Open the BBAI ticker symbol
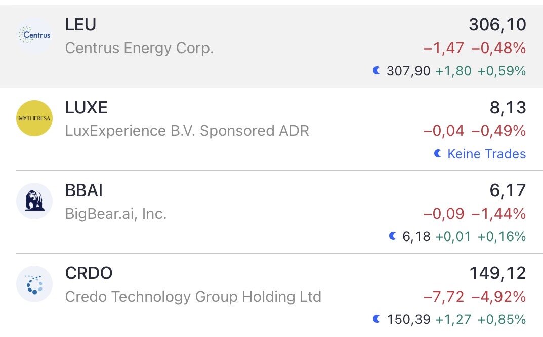 pos(84,190)
